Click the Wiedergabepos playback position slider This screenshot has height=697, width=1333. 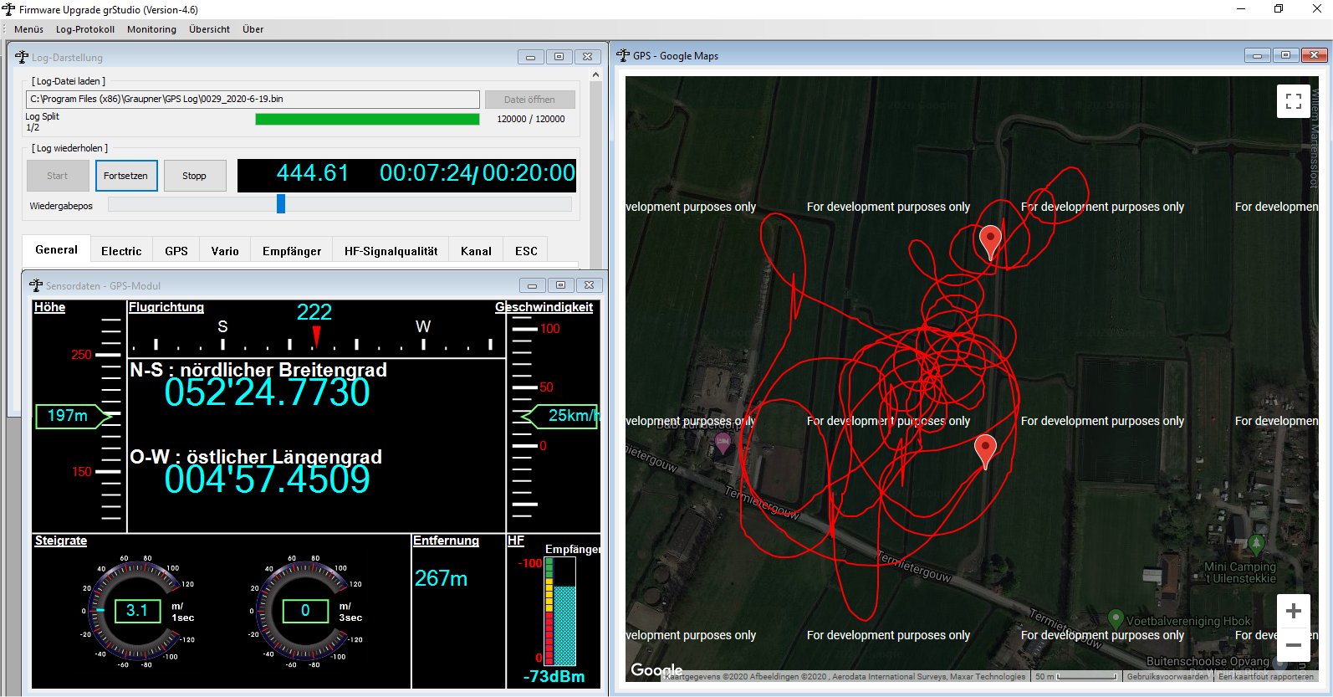click(340, 204)
